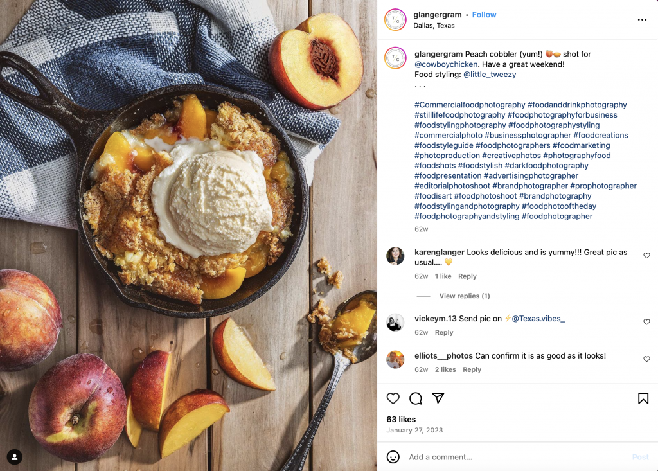Image resolution: width=658 pixels, height=471 pixels.
Task: Like elliots__photos' comment heart
Action: 646,359
